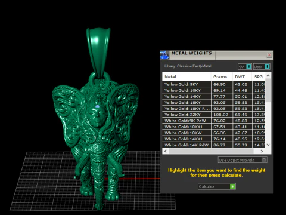Toggle the GV switch
Screen dimensions: 286x215
tap(245, 67)
